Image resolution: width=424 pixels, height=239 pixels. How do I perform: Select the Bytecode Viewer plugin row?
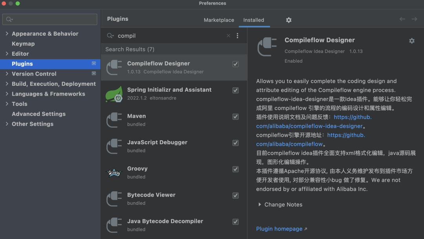coord(174,199)
